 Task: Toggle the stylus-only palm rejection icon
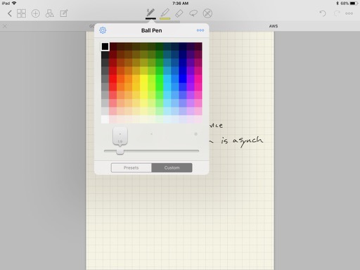pos(207,13)
